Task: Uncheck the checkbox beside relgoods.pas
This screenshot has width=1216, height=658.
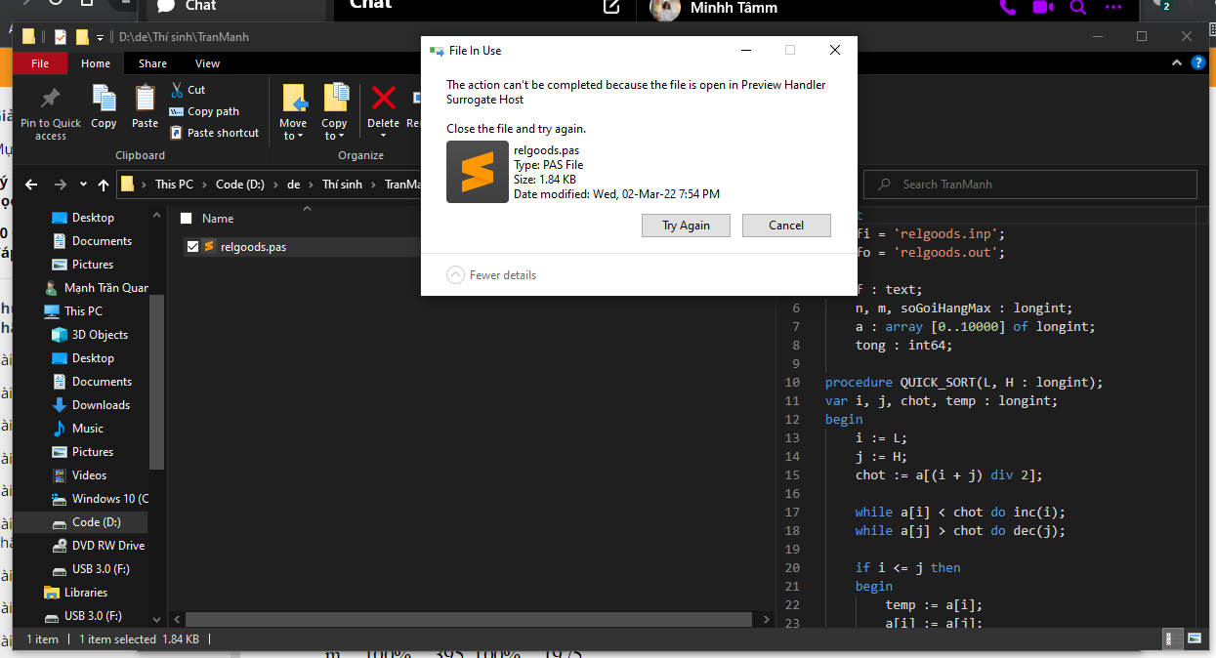Action: tap(192, 246)
